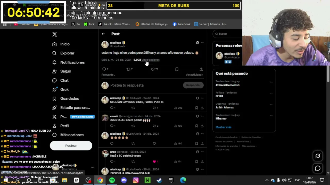This screenshot has width=330, height=185.
Task: Open account menu dots beside alesicap profile
Action: [93, 167]
